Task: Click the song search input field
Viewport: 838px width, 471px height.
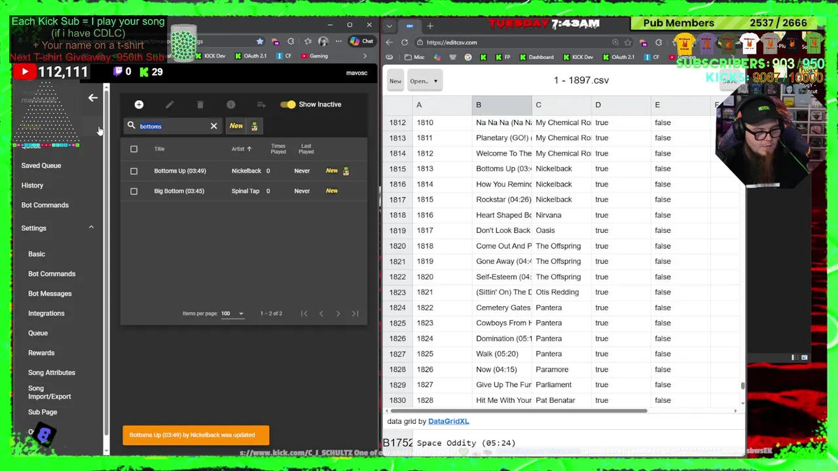Action: point(172,126)
